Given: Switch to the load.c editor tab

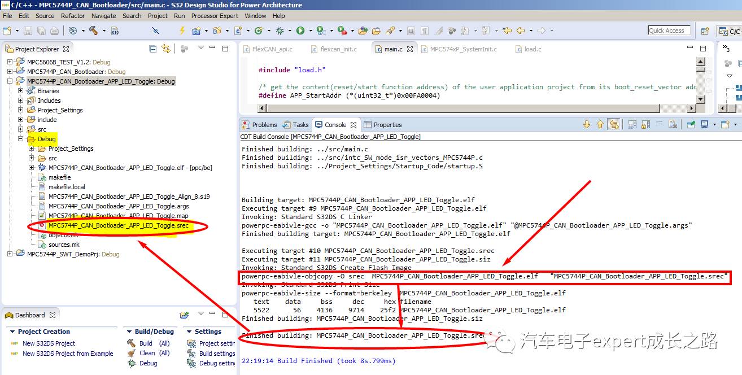Looking at the screenshot, I should click(528, 49).
